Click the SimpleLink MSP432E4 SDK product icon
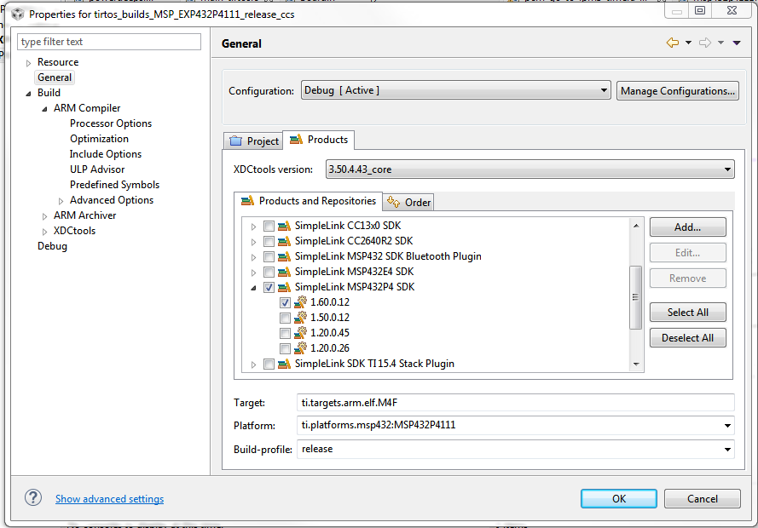The width and height of the screenshot is (758, 528). 284,272
